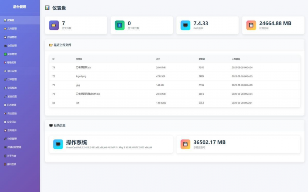Open the 订单管理 order management menu entry

[12, 79]
